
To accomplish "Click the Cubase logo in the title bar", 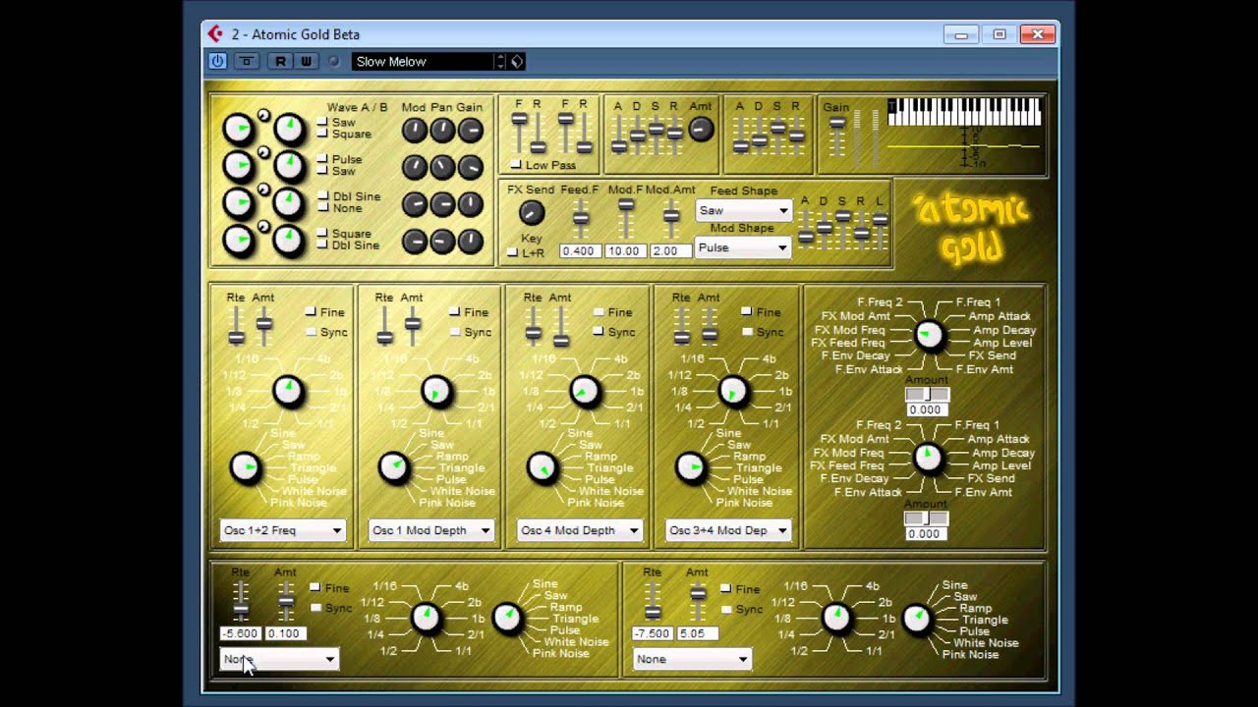I will [x=215, y=33].
